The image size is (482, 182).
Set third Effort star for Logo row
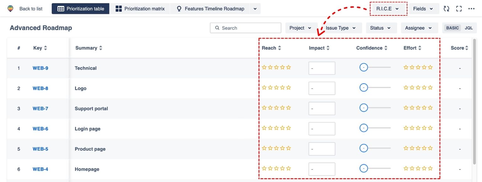[x=418, y=87]
